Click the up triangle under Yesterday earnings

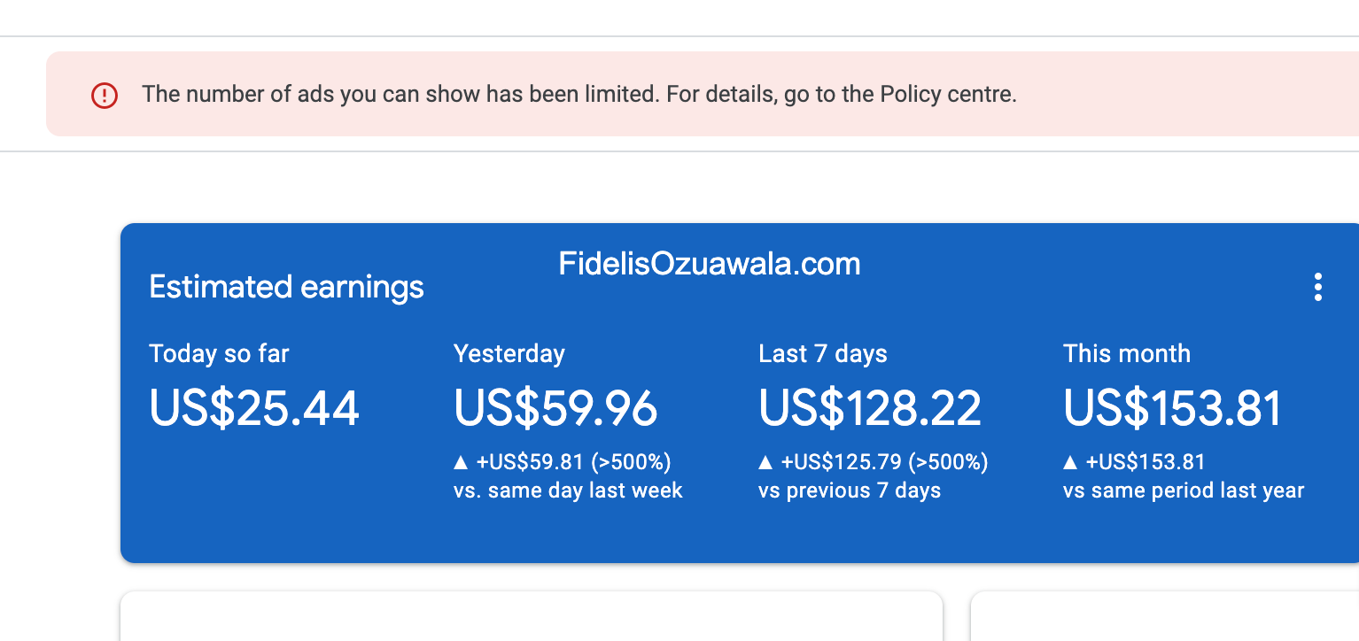pos(461,462)
